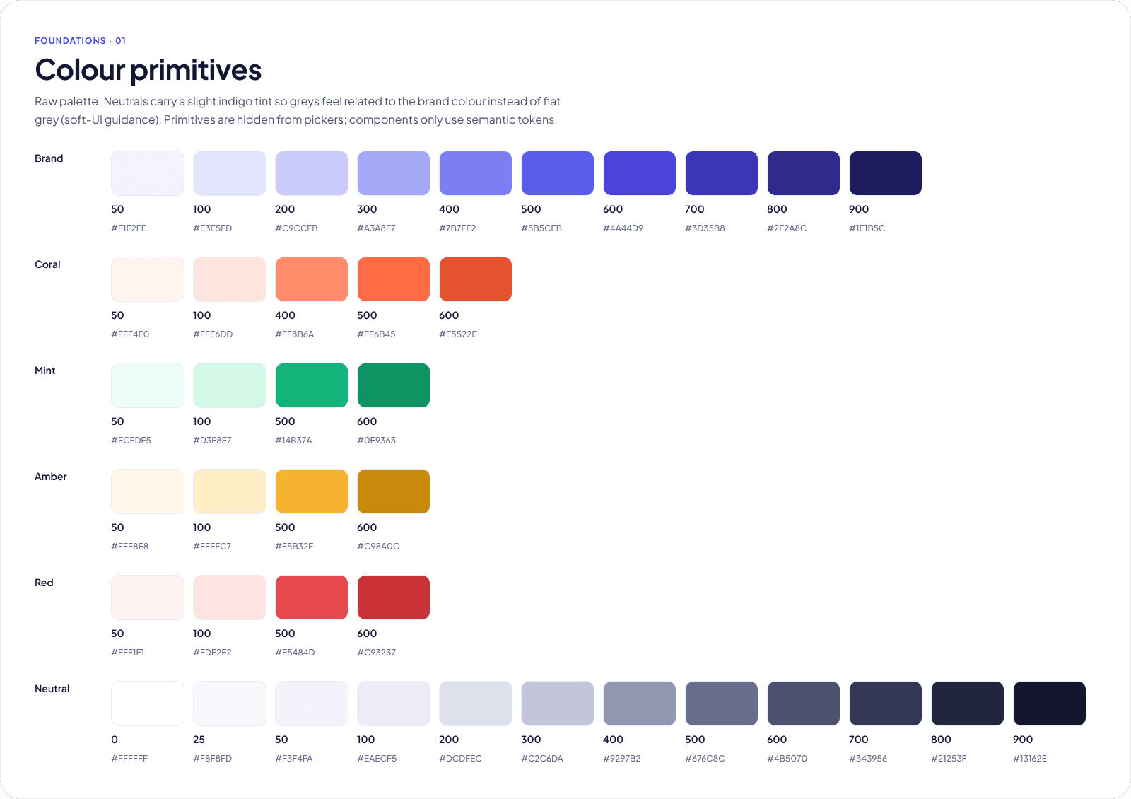This screenshot has width=1131, height=799.
Task: Select the hex code #14B37A
Action: [x=293, y=441]
